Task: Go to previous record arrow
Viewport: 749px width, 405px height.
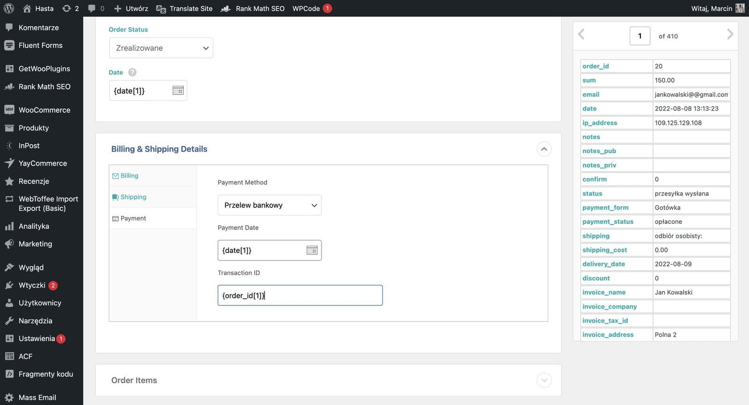Action: (581, 34)
